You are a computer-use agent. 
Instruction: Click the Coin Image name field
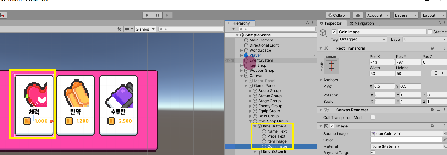click(x=382, y=32)
